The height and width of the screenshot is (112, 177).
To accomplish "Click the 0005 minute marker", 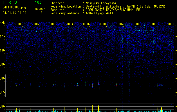I will 86,24.
